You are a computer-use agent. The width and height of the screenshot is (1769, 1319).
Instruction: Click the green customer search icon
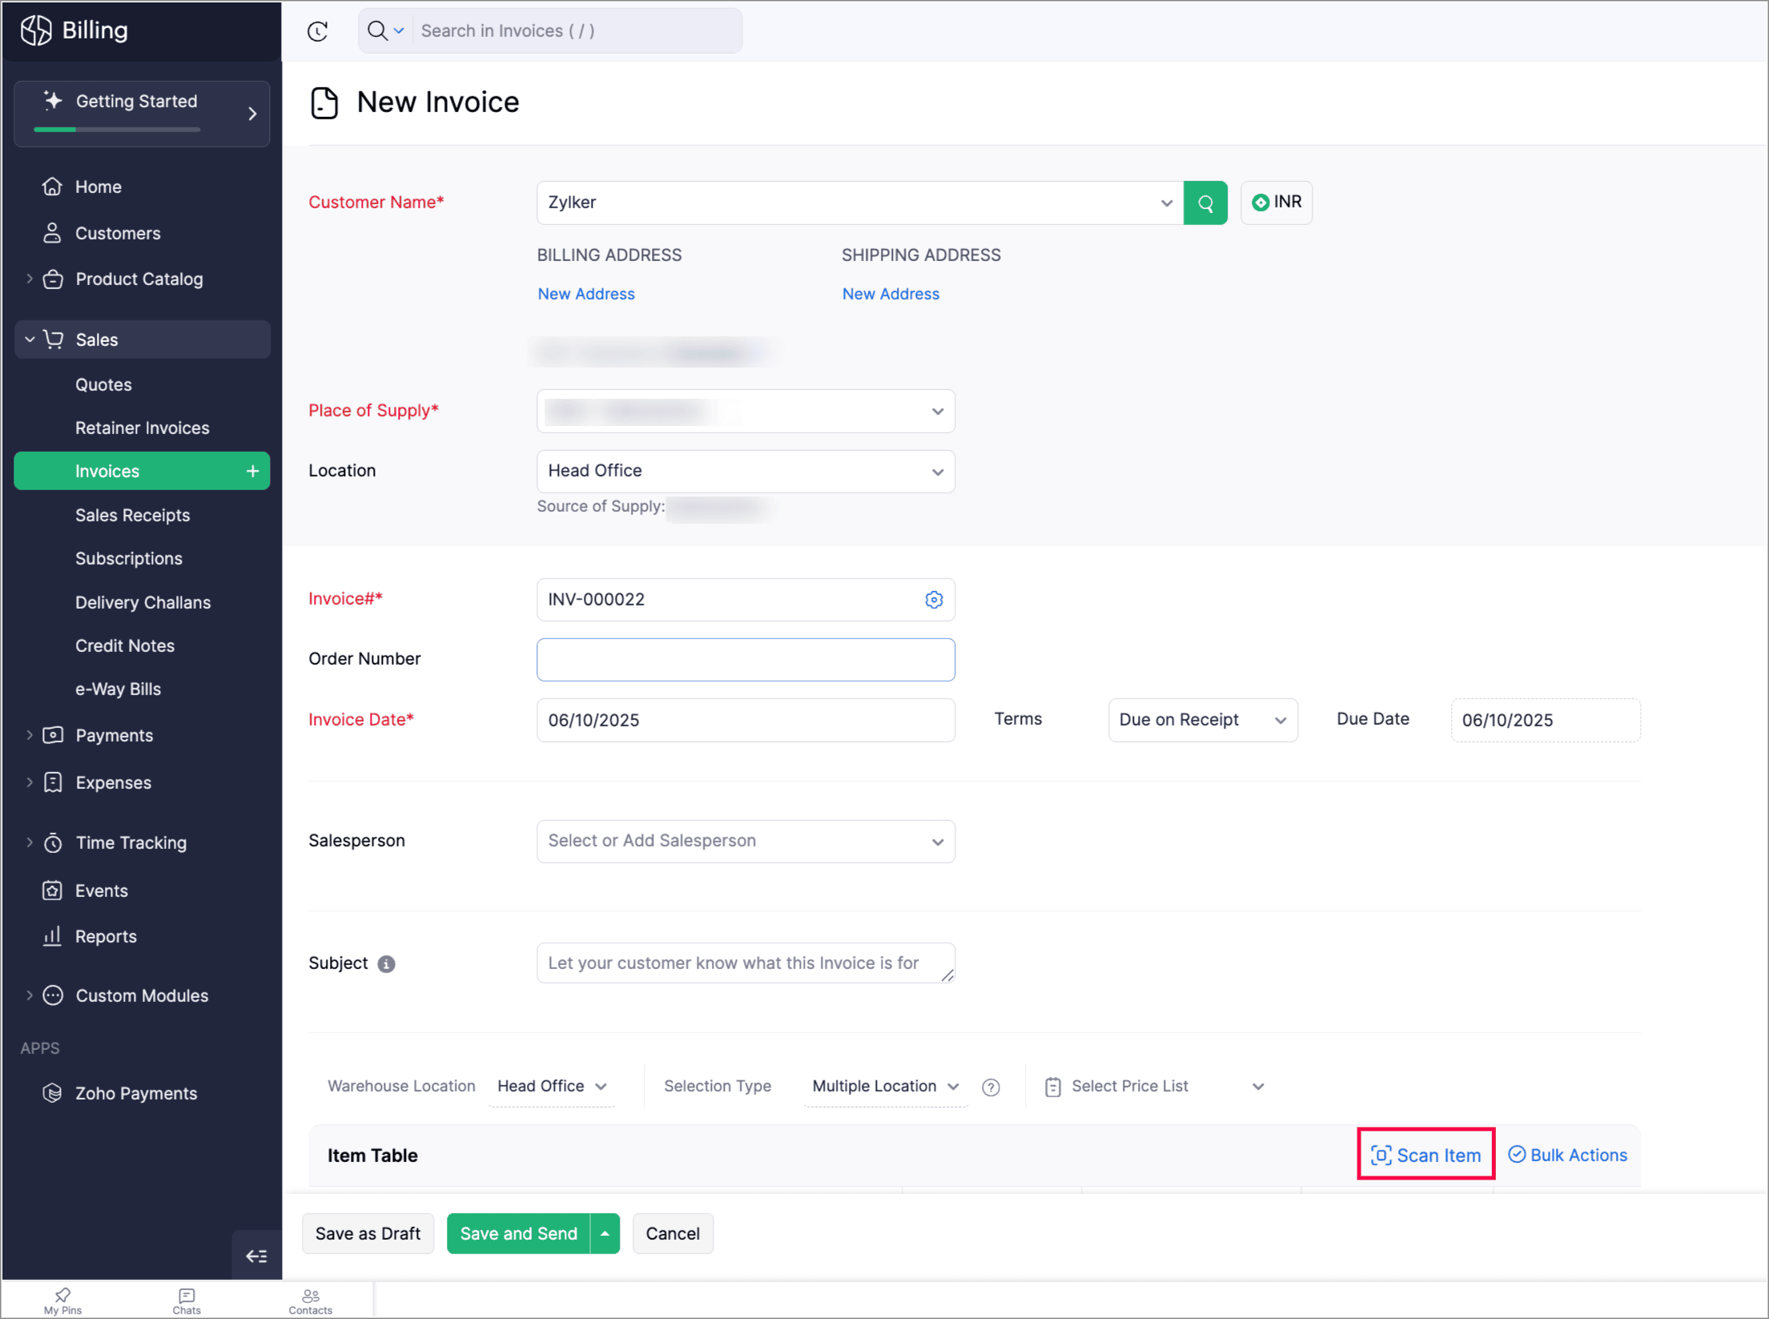(1205, 203)
